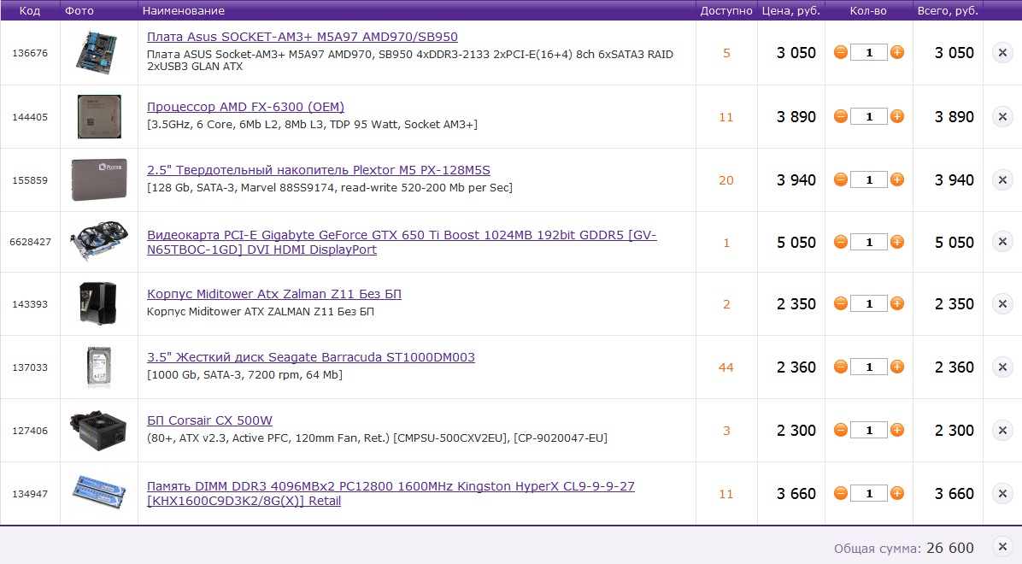Click the Цена, руб. column header
The image size is (1022, 564).
point(791,10)
